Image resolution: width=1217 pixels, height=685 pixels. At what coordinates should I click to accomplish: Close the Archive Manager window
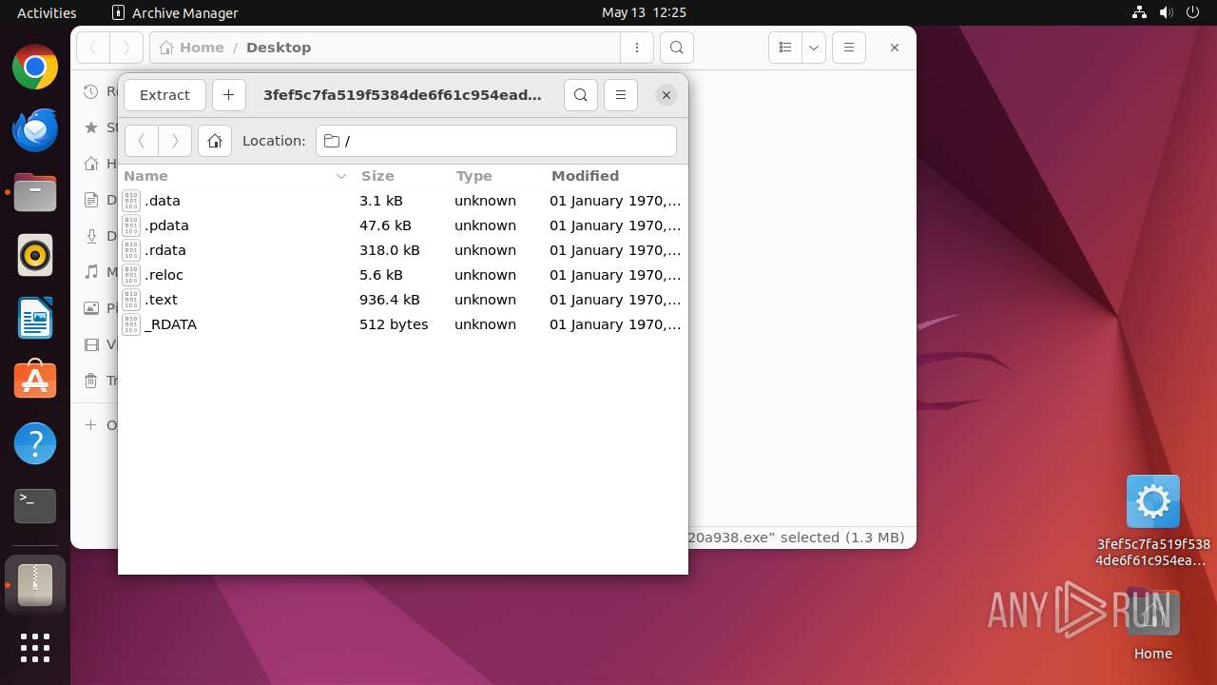click(x=666, y=95)
